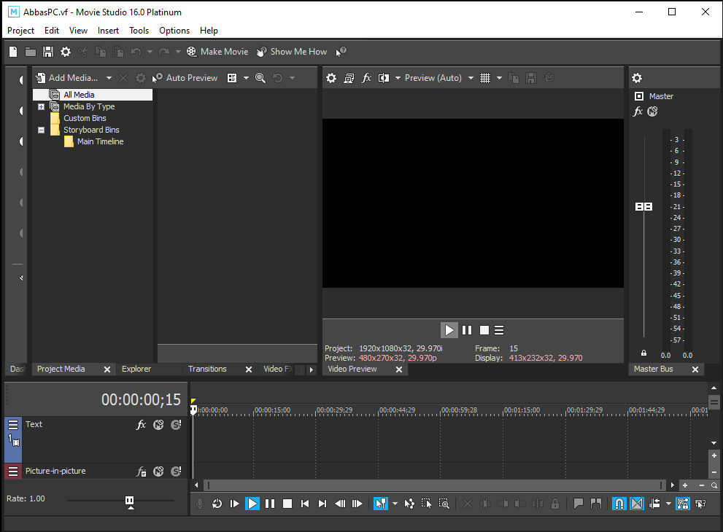Click the timeline horizontal scrollbar
Viewport: 723px width, 532px height.
pyautogui.click(x=434, y=485)
